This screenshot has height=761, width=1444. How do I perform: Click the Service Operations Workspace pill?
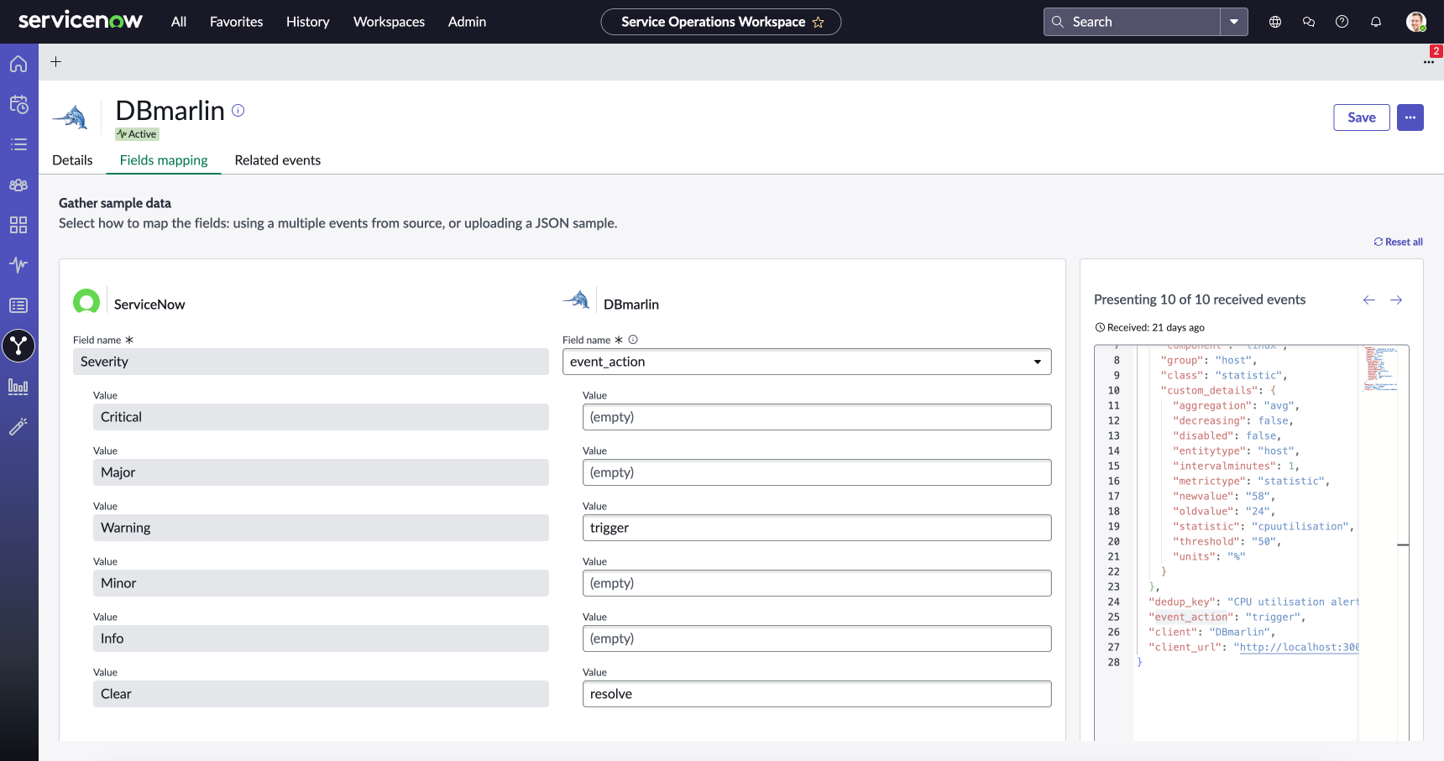point(721,22)
